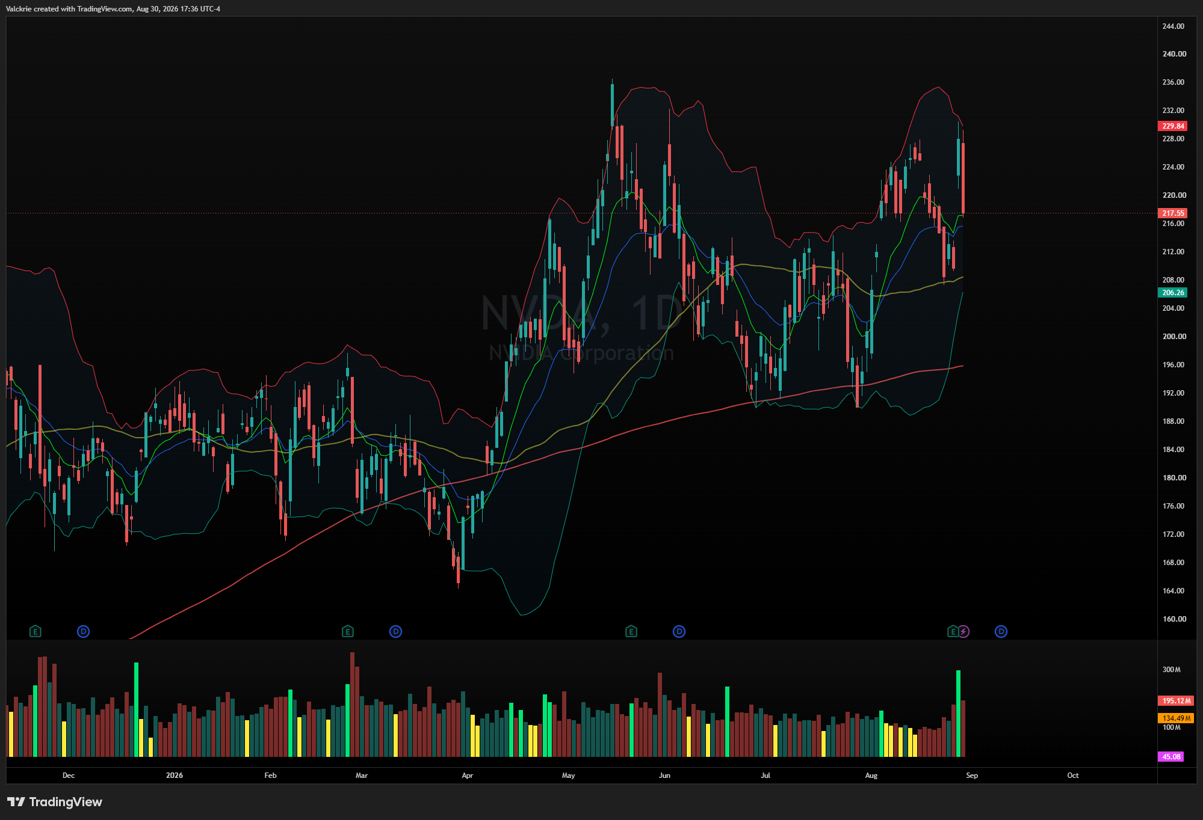
Task: Click the TradingView logo
Action: pos(55,802)
